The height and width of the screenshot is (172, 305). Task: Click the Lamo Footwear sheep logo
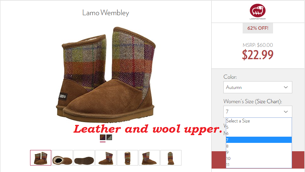pyautogui.click(x=258, y=12)
